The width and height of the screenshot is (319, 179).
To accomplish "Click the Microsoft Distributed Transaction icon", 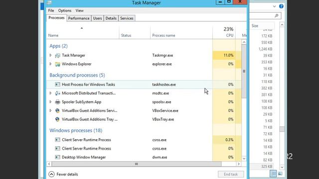I will 58,93.
